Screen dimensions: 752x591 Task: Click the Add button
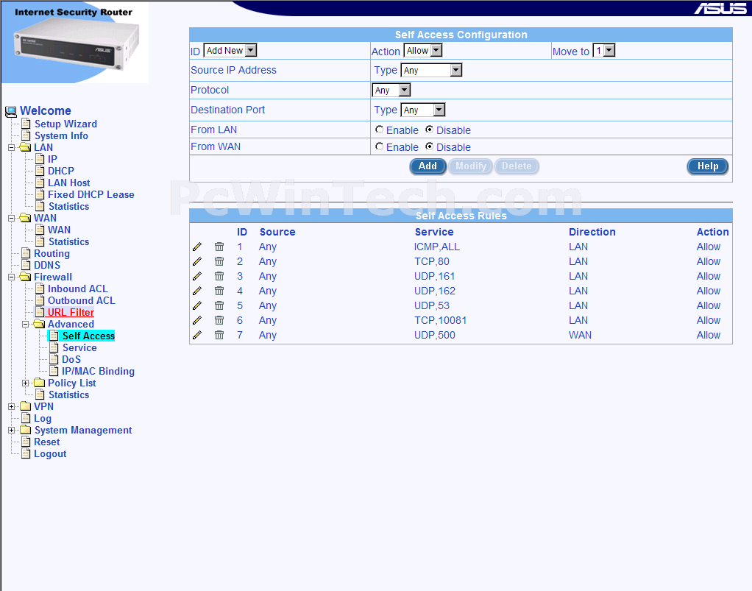tap(428, 166)
